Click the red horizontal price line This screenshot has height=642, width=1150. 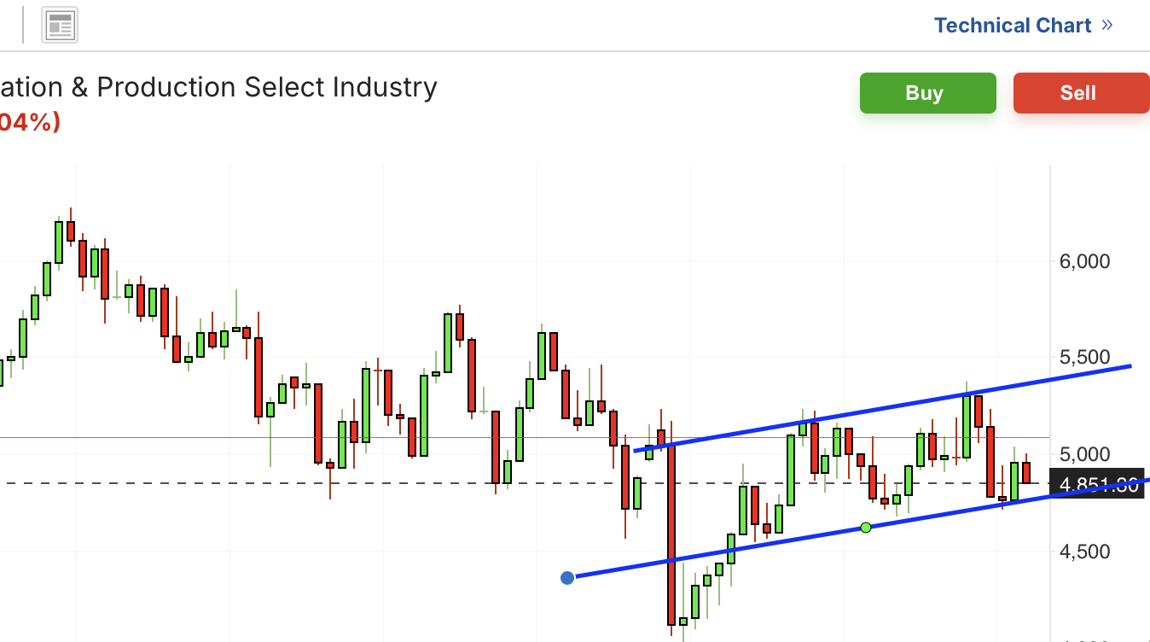(256, 437)
